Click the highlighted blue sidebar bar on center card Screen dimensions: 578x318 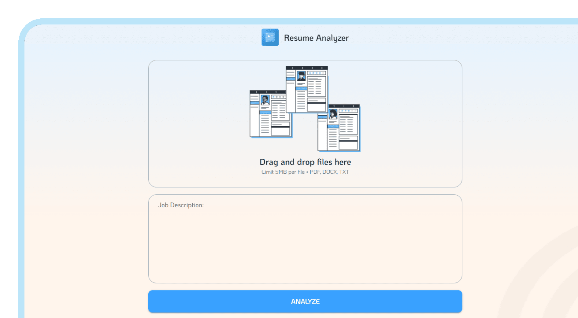[x=291, y=79]
